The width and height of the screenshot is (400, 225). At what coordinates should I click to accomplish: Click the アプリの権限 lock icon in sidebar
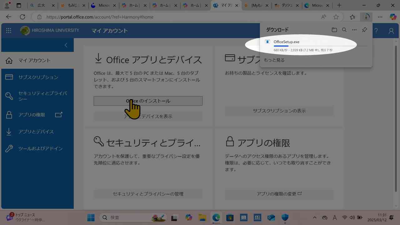(x=9, y=115)
